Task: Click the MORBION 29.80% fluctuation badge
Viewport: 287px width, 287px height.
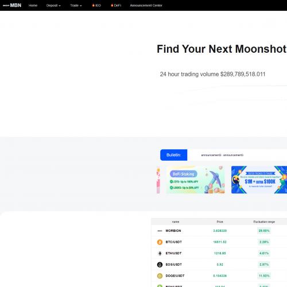Action: [264, 231]
